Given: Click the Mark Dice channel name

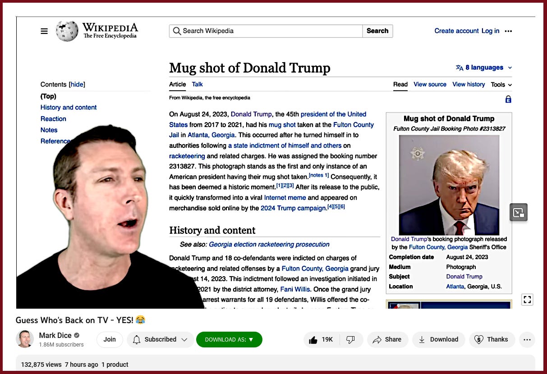Looking at the screenshot, I should pyautogui.click(x=55, y=335).
